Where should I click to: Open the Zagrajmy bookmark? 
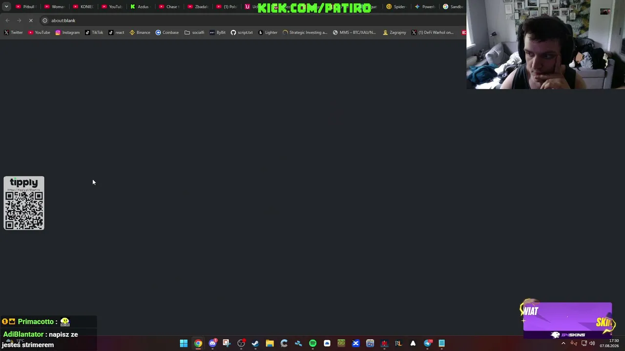pos(395,33)
